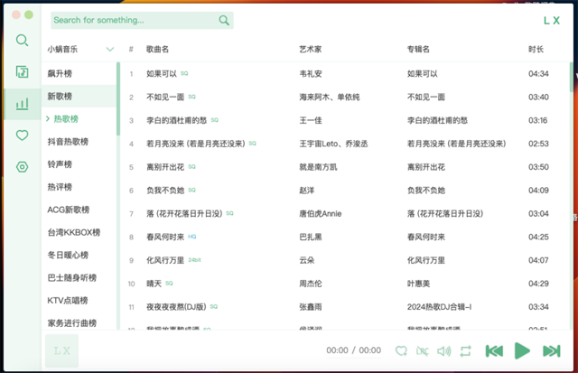
Task: Expand the 小蜗音乐 source dropdown
Action: click(x=110, y=49)
